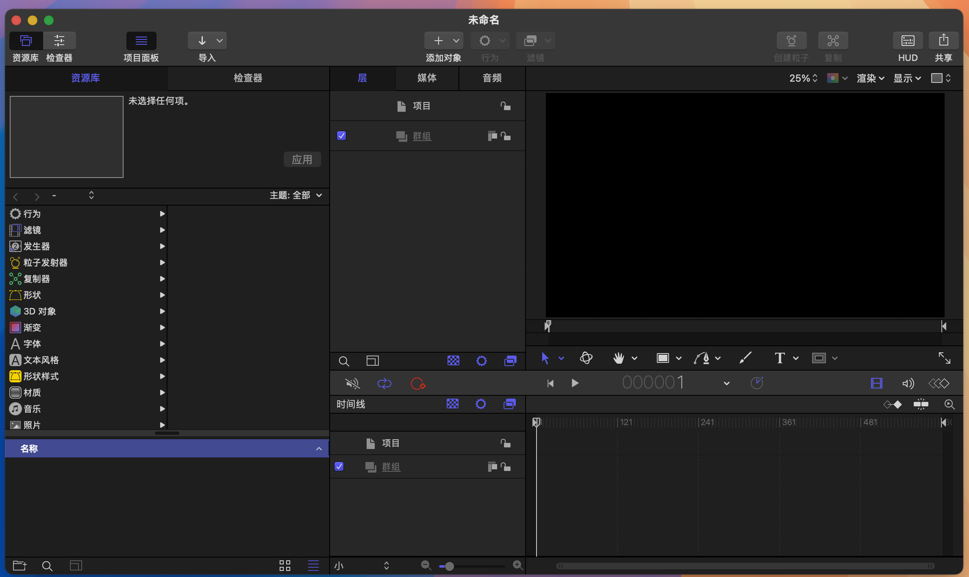Open the 25% zoom dropdown

click(804, 78)
